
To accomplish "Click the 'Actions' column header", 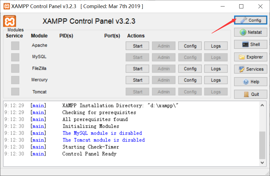I will tap(136, 36).
